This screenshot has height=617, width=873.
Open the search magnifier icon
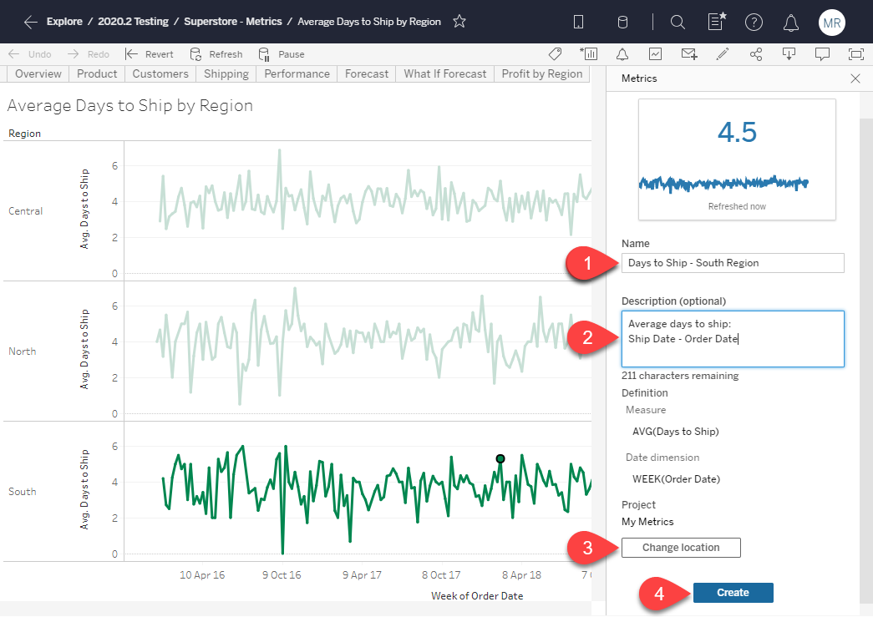[x=678, y=23]
